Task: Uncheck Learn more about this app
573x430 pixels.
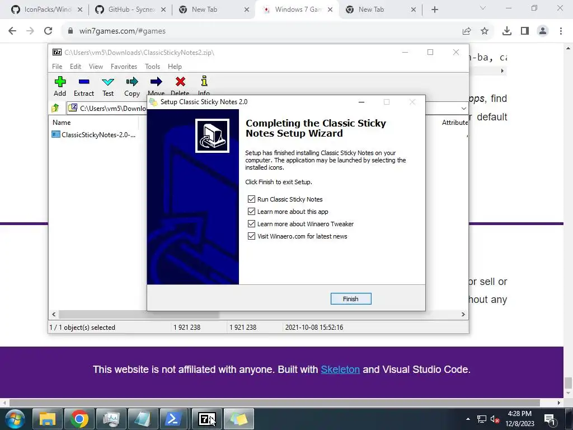Action: 251,211
